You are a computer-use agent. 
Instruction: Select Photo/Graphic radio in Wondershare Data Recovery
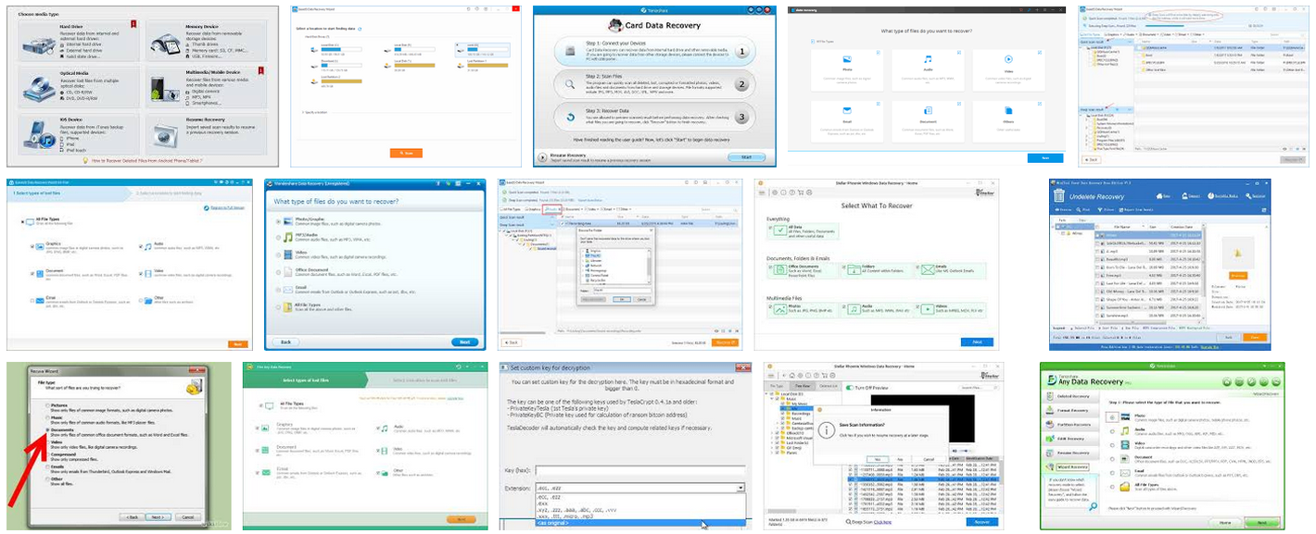(278, 221)
